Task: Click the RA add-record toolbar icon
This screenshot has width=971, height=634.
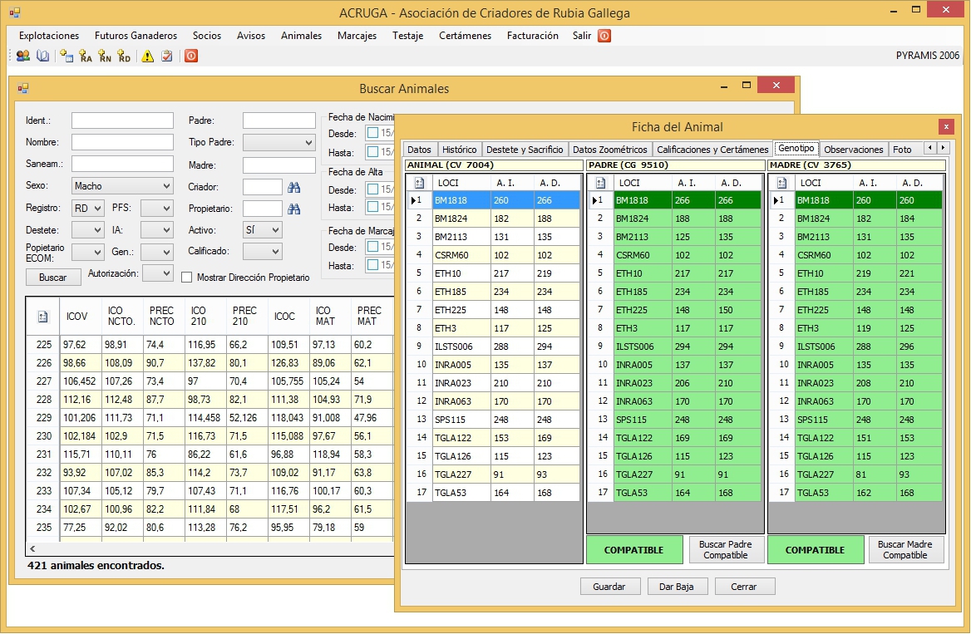Action: (x=85, y=57)
